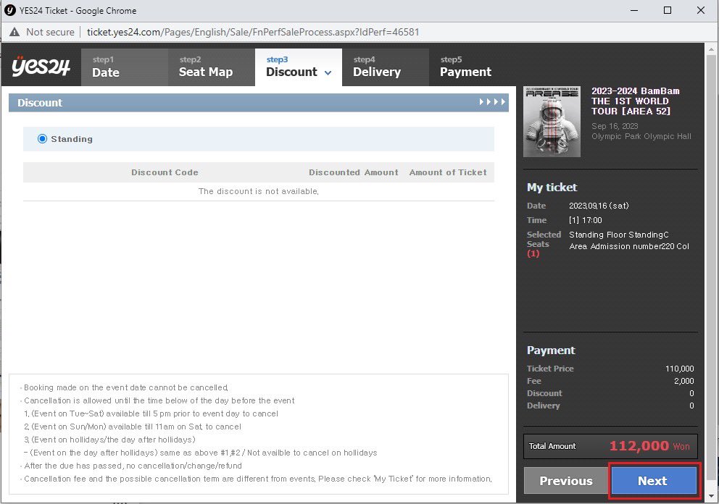Click the Payment summary heading
This screenshot has width=719, height=504.
click(551, 350)
